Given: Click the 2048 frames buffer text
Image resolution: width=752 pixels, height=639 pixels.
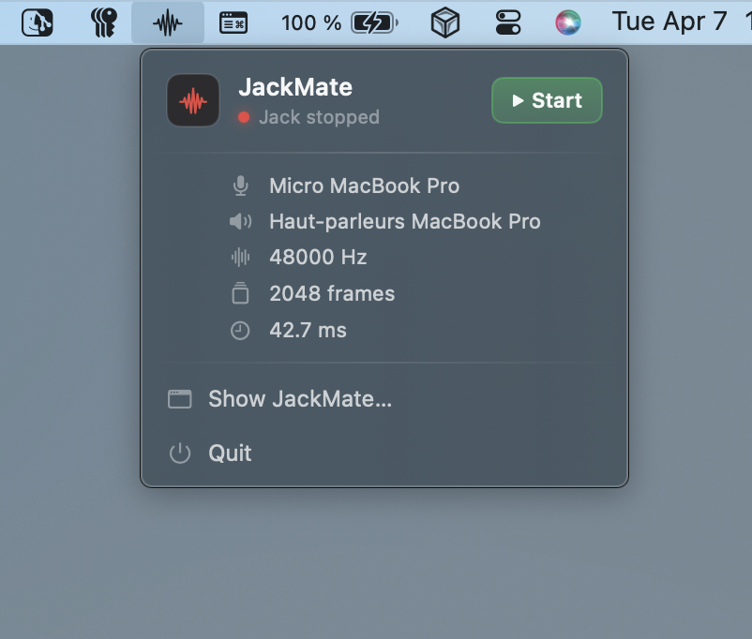Looking at the screenshot, I should tap(332, 293).
